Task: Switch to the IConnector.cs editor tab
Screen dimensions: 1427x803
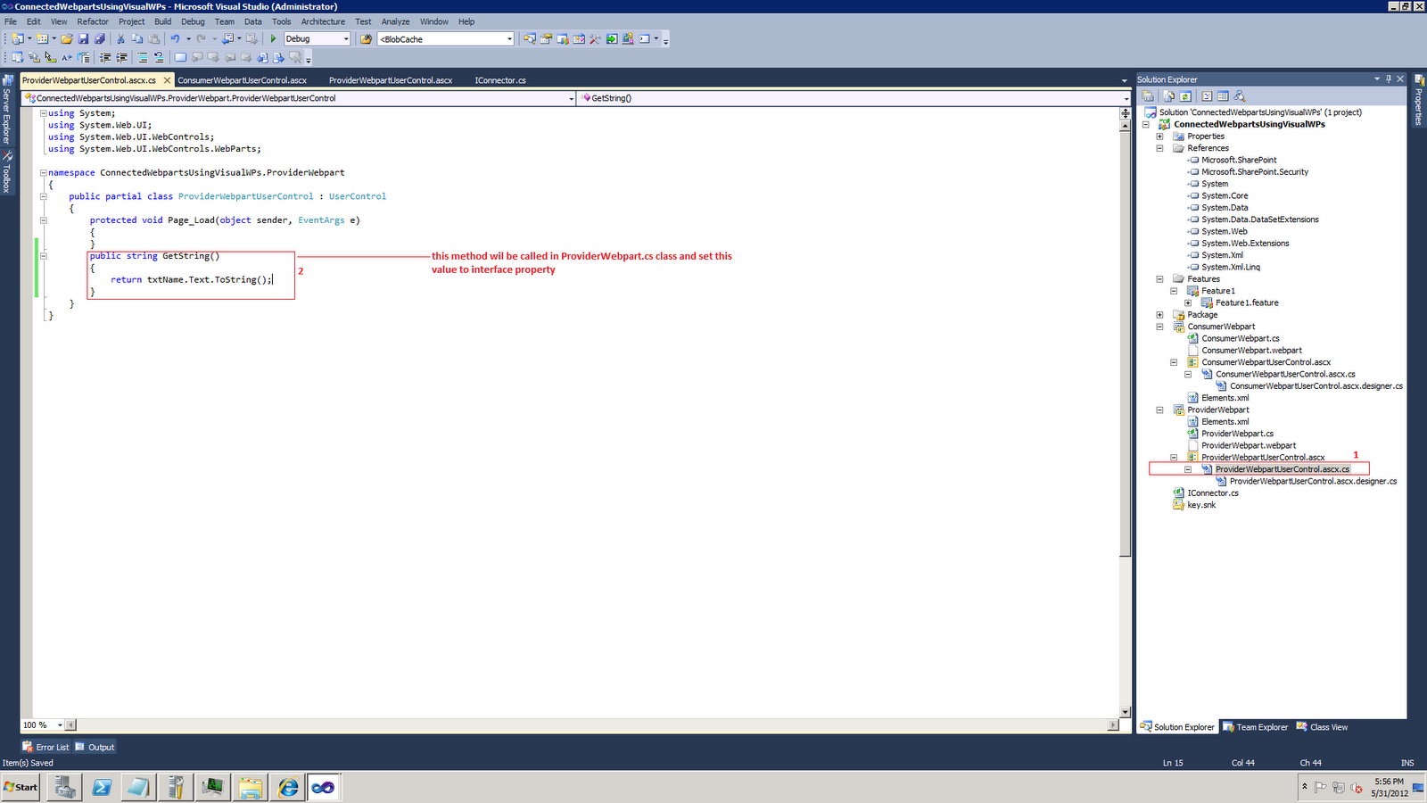Action: click(x=500, y=80)
